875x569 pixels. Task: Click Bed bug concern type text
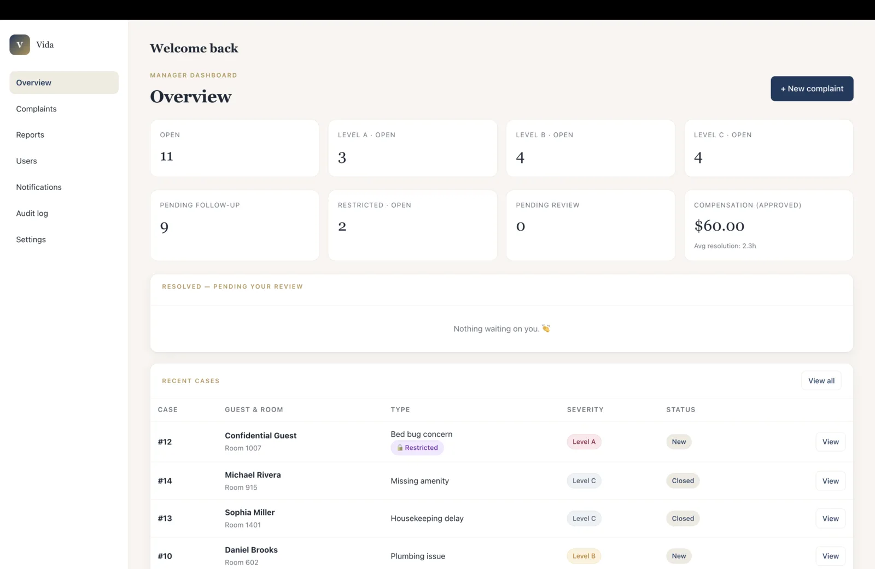tap(422, 435)
